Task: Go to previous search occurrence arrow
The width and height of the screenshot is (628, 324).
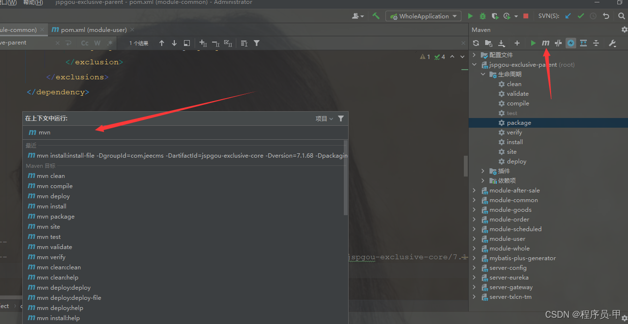Action: 162,43
